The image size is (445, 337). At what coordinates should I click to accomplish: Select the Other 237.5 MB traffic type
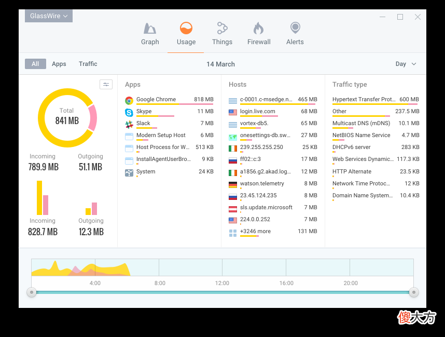coord(376,113)
